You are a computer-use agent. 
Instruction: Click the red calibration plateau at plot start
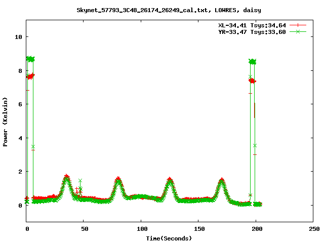30,76
